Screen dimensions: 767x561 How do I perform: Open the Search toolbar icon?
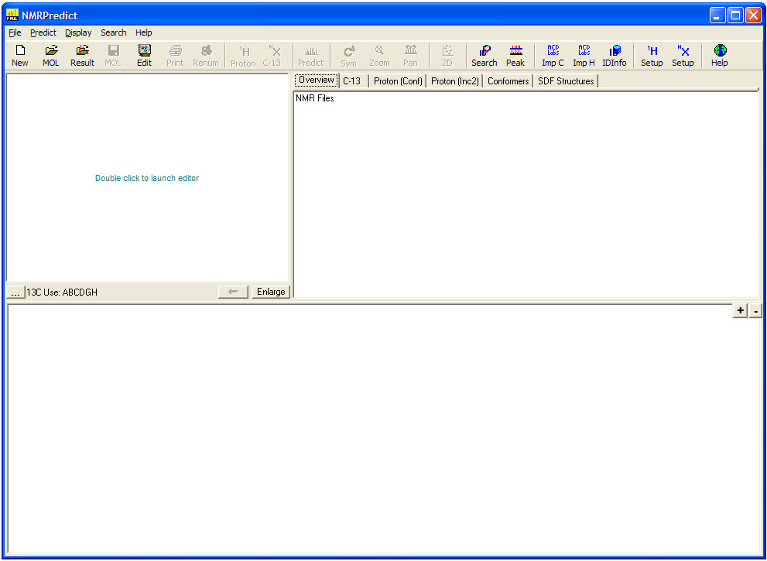tap(485, 56)
